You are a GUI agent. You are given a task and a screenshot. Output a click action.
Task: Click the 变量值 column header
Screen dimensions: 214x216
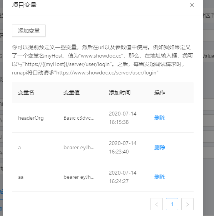72,92
